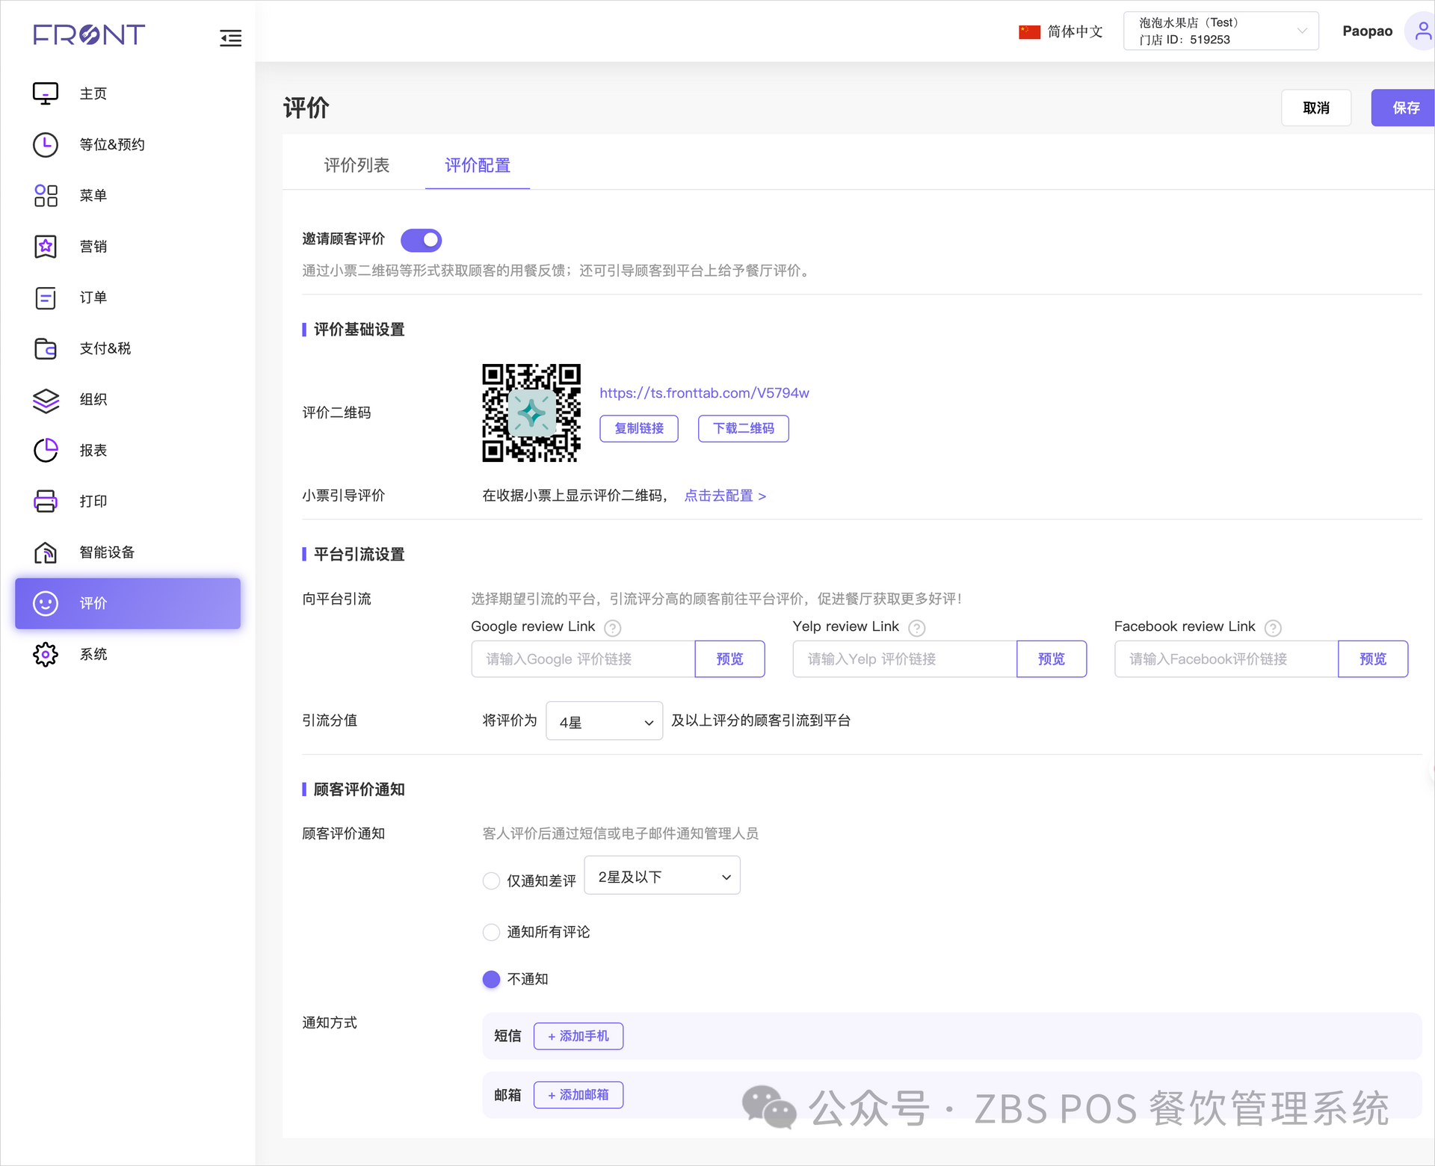Click the 系统 gear icon
Viewport: 1435px width, 1166px height.
tap(46, 654)
